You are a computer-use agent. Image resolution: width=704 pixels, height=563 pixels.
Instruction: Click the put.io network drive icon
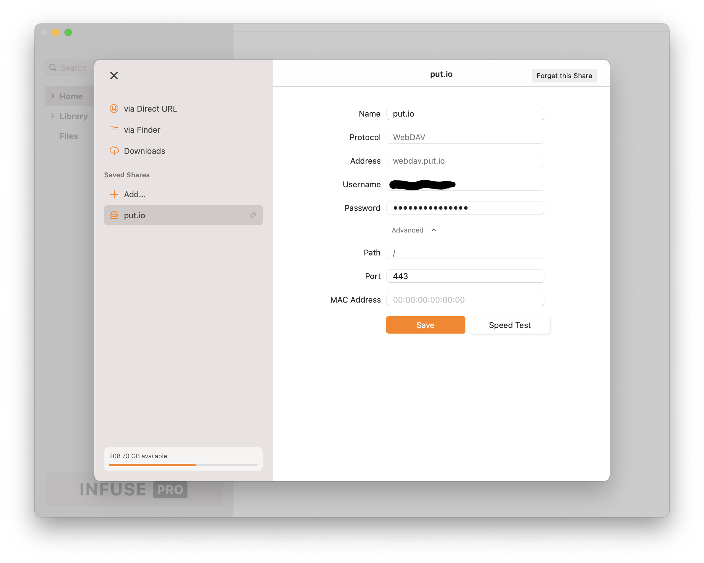click(114, 215)
